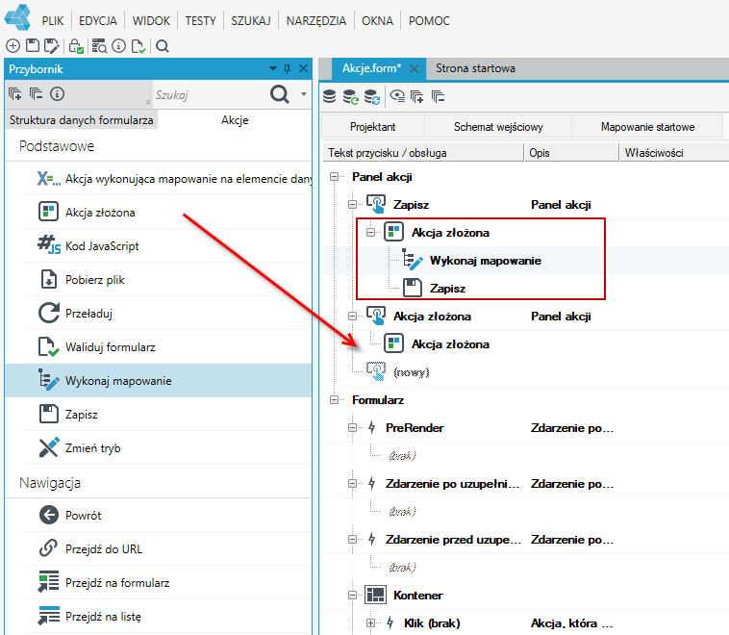
Task: Open the Przybornik panel header dropdown arrow
Action: pyautogui.click(x=273, y=69)
